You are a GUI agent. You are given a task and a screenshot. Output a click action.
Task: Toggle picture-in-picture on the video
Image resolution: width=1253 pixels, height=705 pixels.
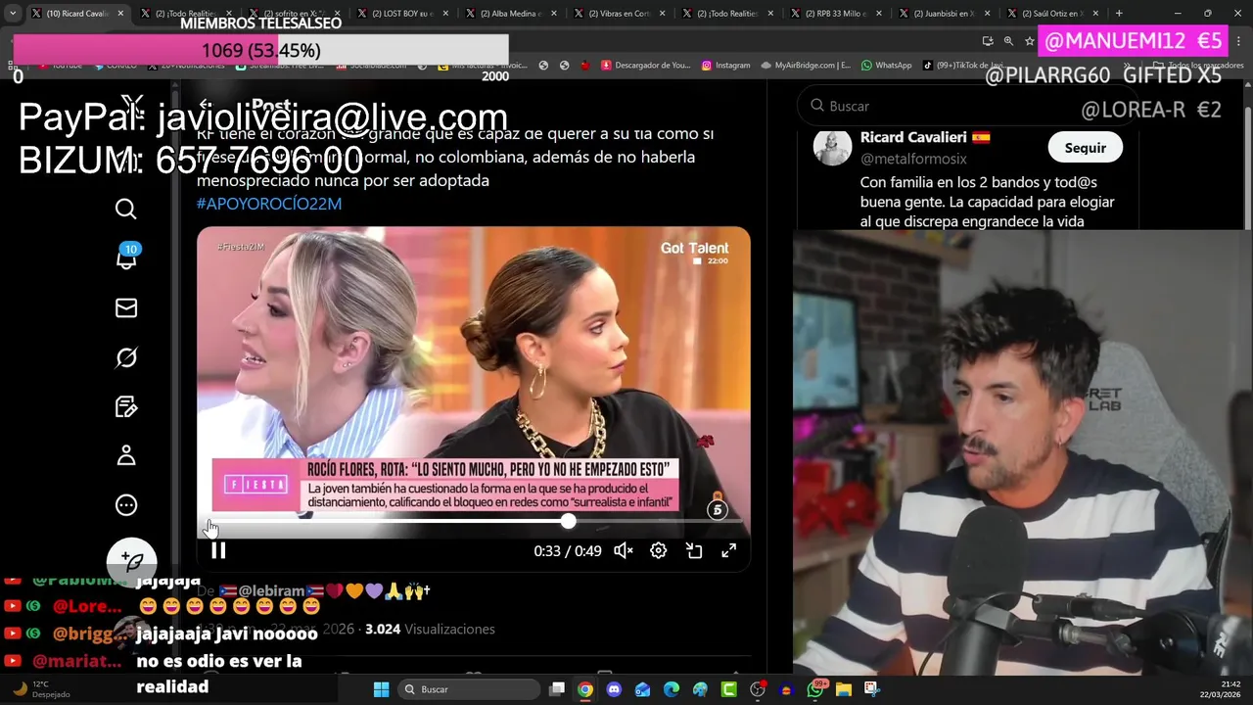pos(694,551)
